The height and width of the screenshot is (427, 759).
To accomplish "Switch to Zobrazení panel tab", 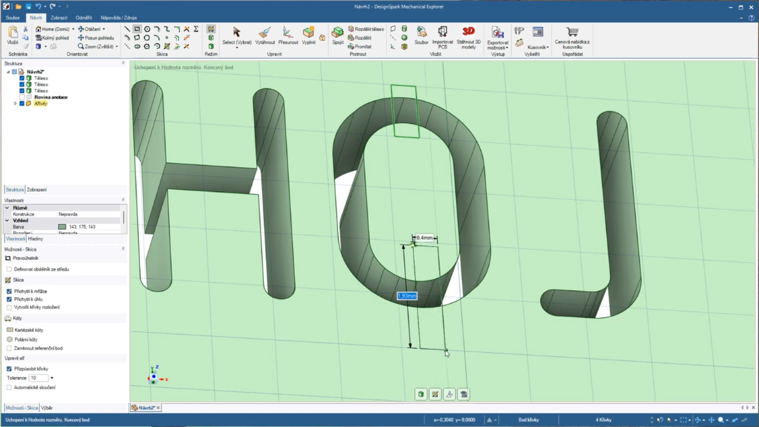I will [x=37, y=190].
